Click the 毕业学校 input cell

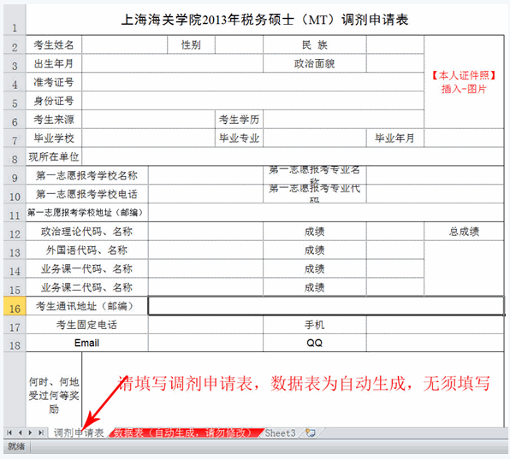point(148,138)
